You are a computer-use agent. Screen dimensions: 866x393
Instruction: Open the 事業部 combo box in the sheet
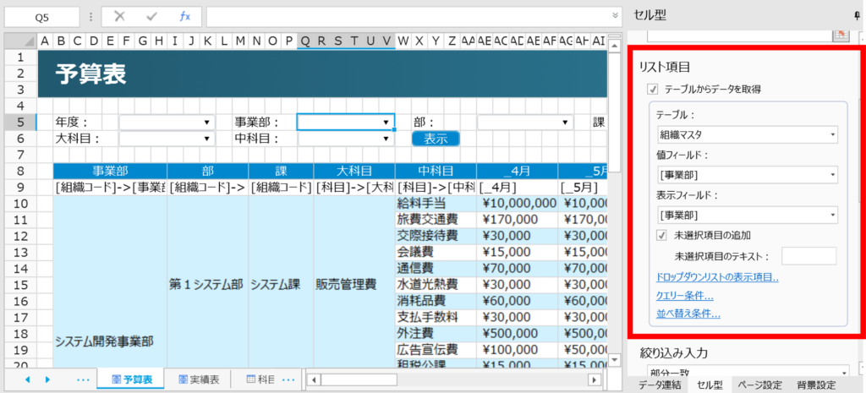345,122
